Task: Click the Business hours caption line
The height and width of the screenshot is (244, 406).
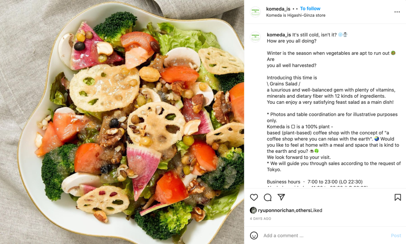Action: [315, 182]
